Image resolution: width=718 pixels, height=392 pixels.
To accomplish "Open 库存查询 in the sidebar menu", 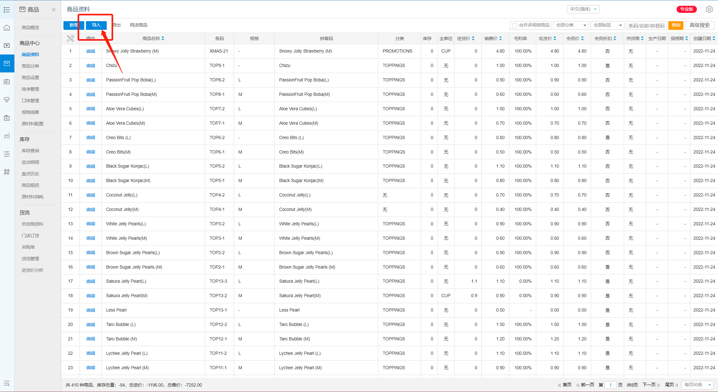I will click(x=30, y=151).
